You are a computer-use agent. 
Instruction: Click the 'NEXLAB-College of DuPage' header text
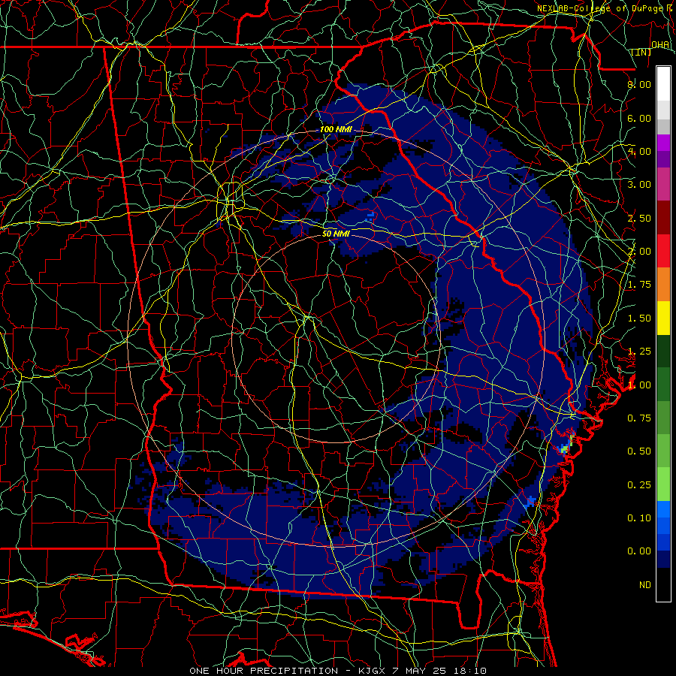tap(600, 8)
